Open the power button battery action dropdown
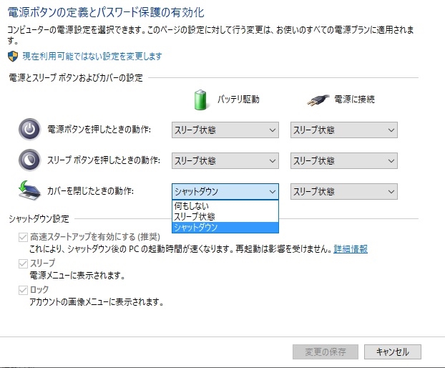445x368 pixels. tap(225, 130)
